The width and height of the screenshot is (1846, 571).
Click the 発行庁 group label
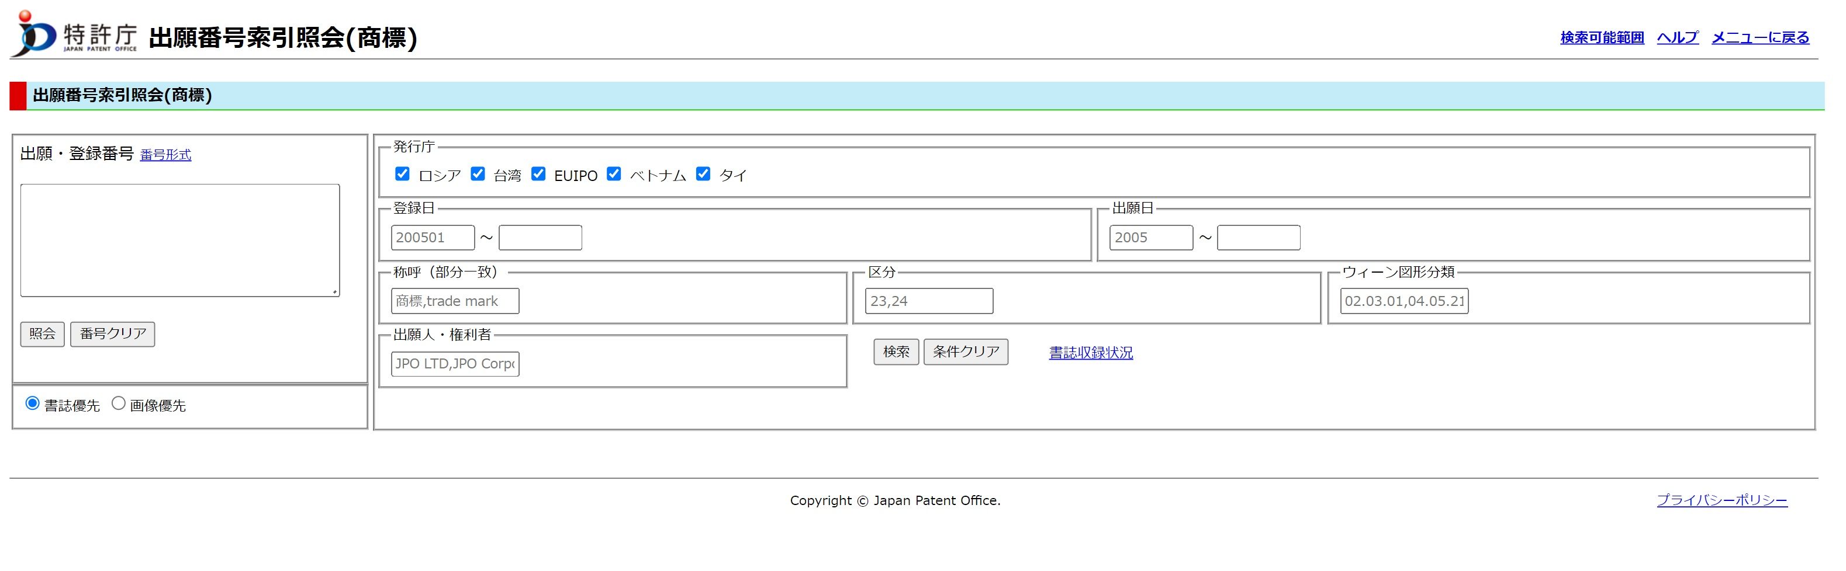tap(413, 147)
